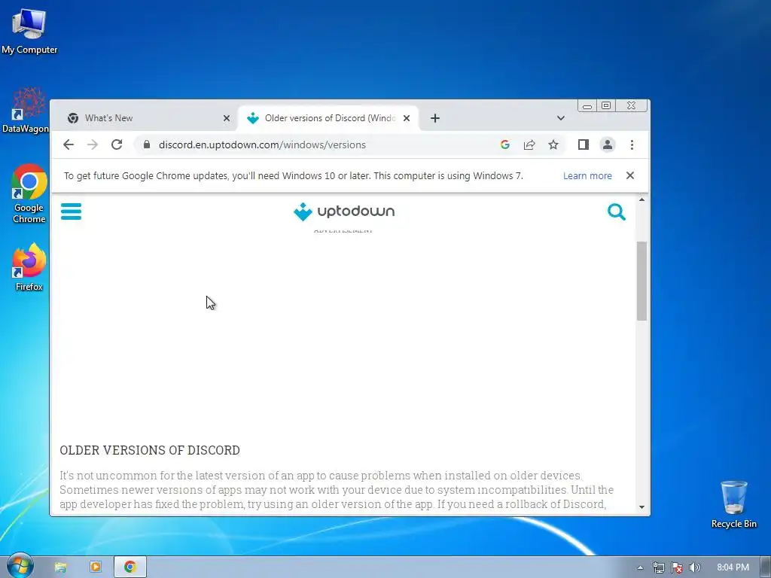The image size is (771, 578).
Task: Select the Recycle Bin icon
Action: coord(733,504)
